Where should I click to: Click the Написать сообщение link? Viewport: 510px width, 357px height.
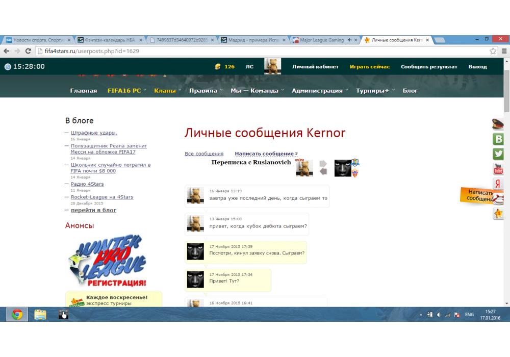pos(264,154)
